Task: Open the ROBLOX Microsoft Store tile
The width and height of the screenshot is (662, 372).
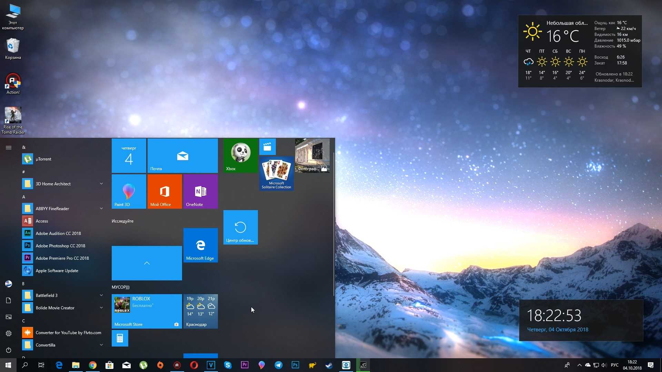Action: tap(147, 311)
